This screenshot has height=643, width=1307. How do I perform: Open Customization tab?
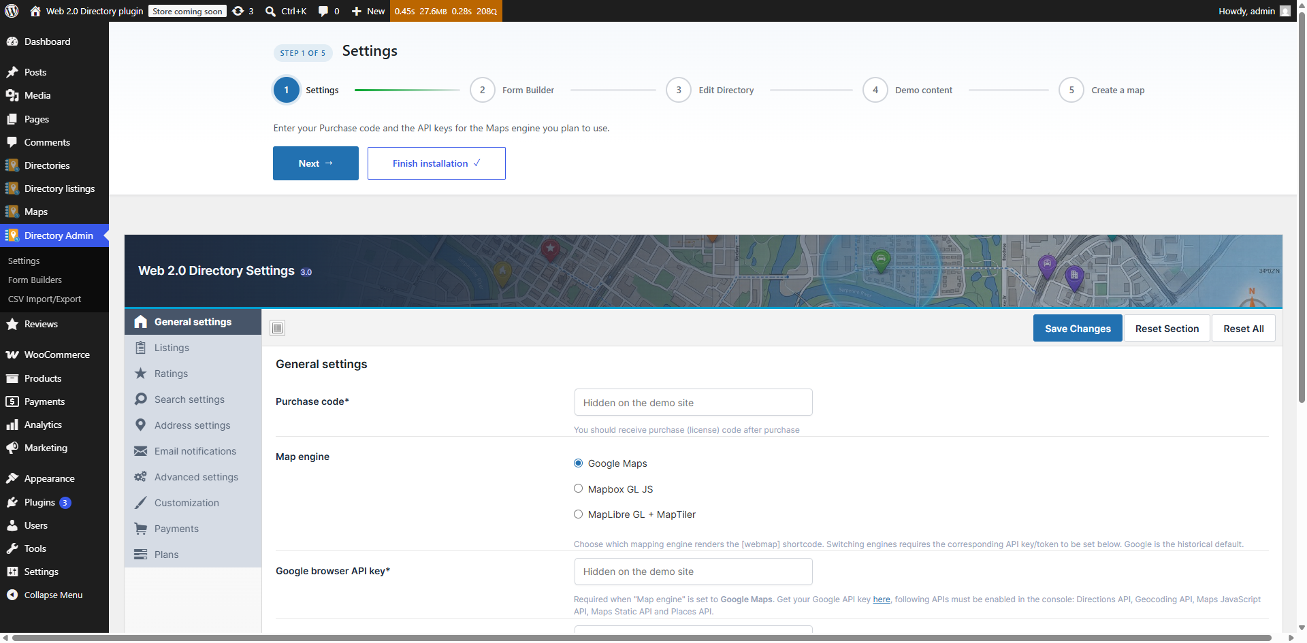coord(193,503)
